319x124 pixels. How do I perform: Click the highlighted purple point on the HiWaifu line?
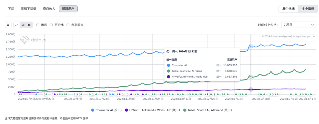point(251,89)
